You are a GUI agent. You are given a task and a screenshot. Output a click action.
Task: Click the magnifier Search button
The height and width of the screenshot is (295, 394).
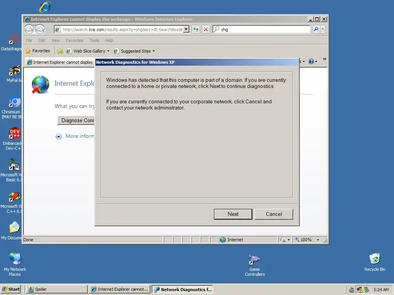(x=316, y=29)
